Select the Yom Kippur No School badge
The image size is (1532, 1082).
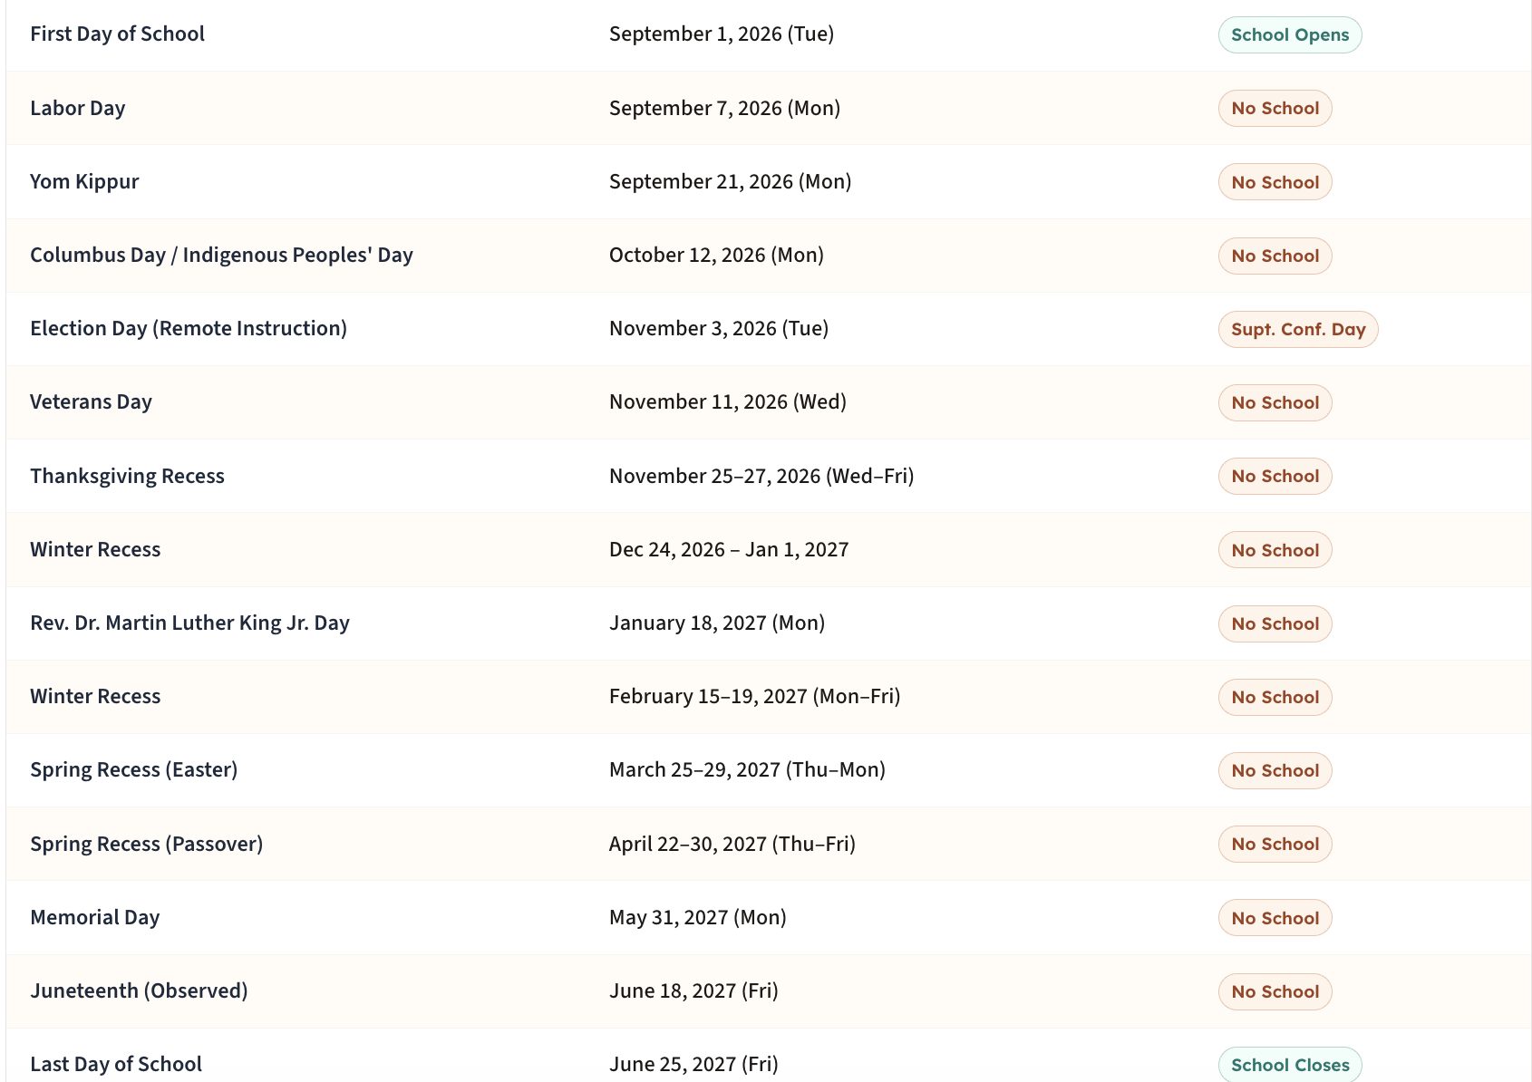pos(1275,182)
